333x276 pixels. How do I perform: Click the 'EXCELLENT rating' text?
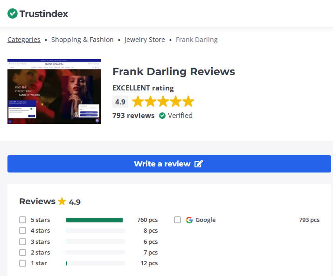click(x=143, y=88)
